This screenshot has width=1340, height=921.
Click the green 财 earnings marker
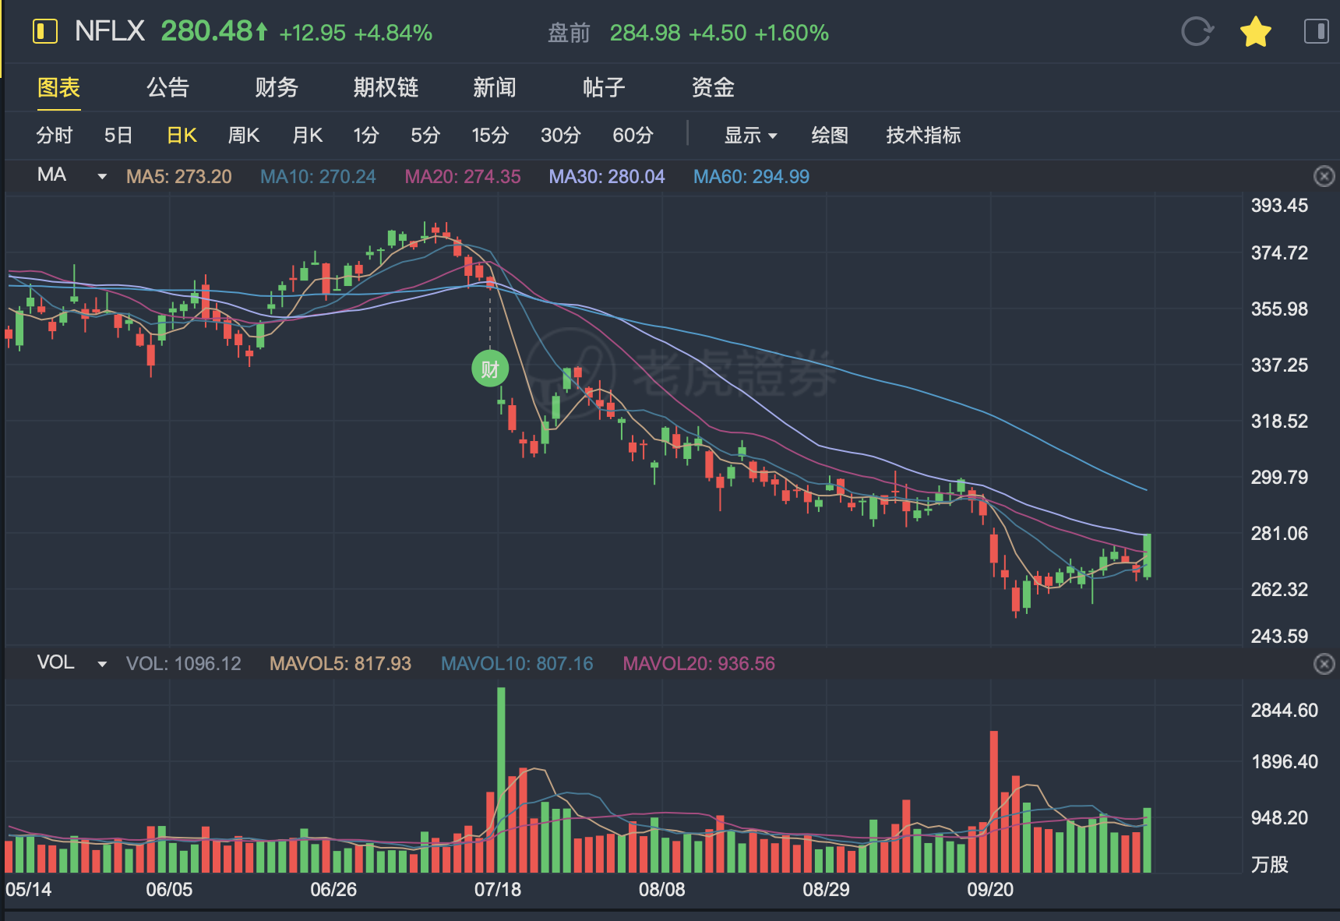pos(490,369)
